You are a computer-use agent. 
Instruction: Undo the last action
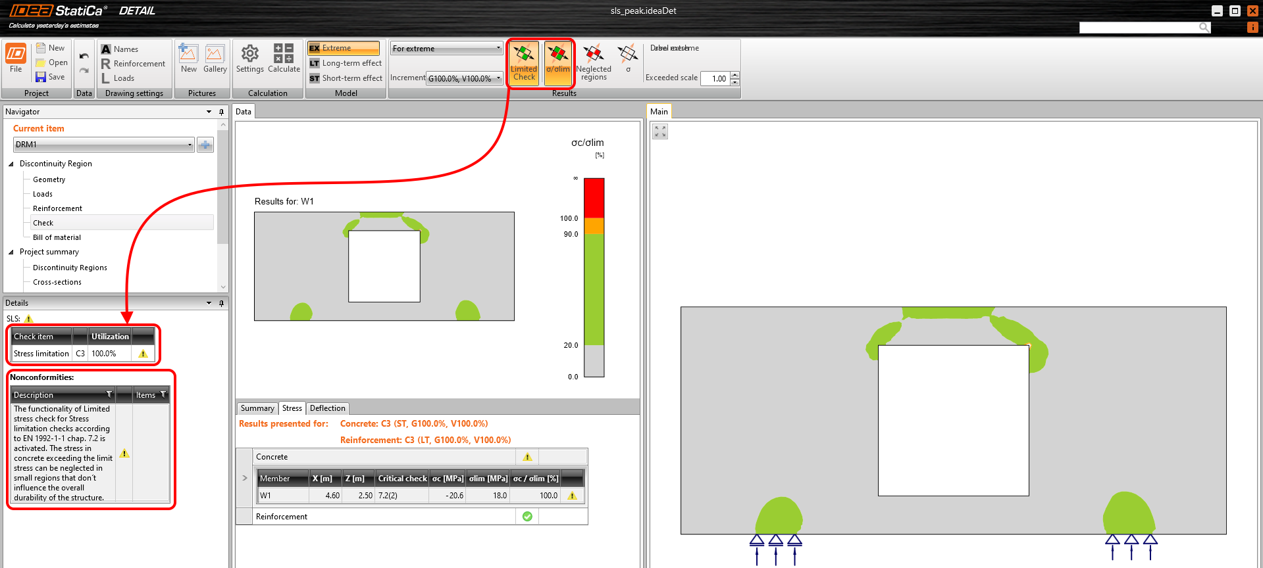point(84,57)
